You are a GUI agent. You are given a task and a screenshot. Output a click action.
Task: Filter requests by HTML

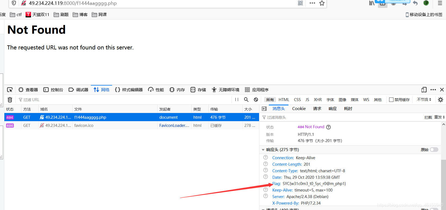(x=284, y=100)
